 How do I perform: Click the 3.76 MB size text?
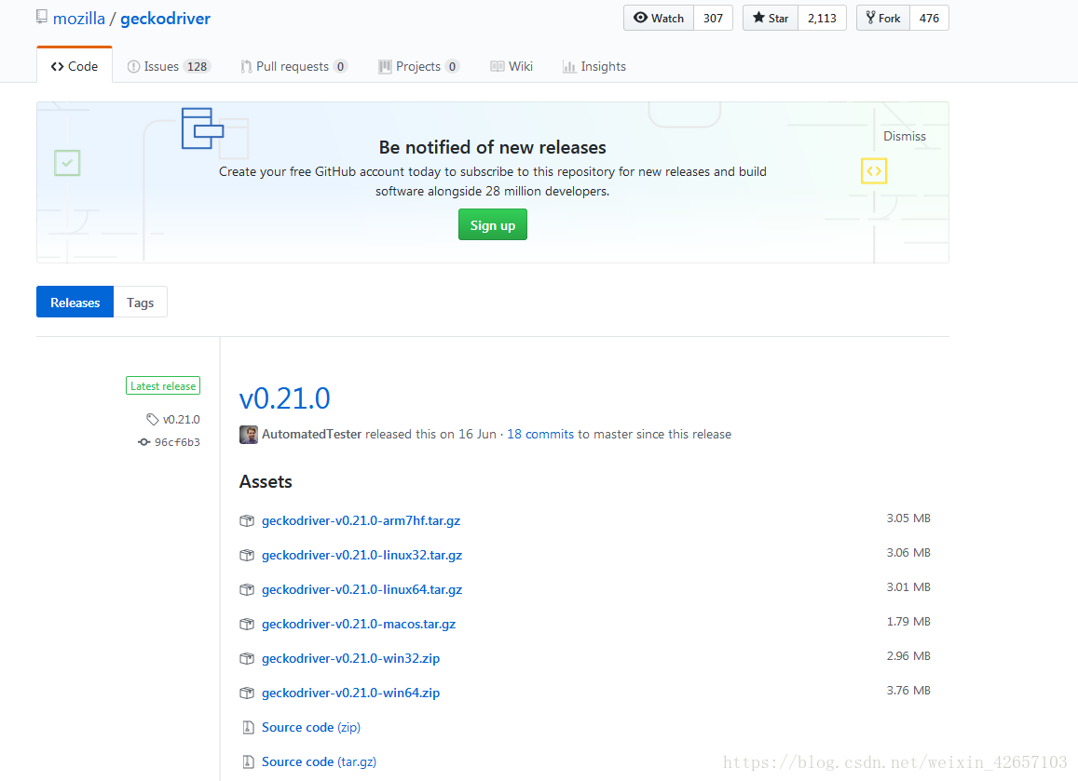(908, 690)
